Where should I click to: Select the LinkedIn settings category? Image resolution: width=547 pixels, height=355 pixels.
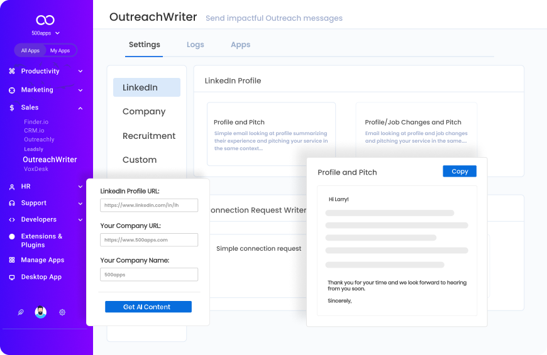[x=147, y=87]
